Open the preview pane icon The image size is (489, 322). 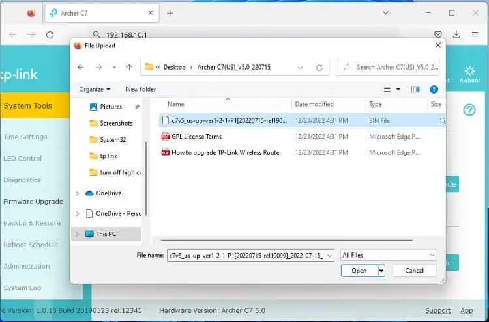pos(415,89)
